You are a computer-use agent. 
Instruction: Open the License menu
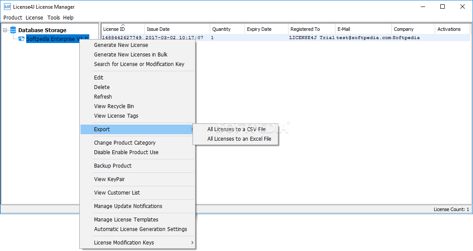pos(34,17)
